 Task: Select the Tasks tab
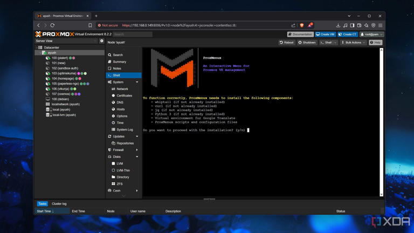coord(42,204)
